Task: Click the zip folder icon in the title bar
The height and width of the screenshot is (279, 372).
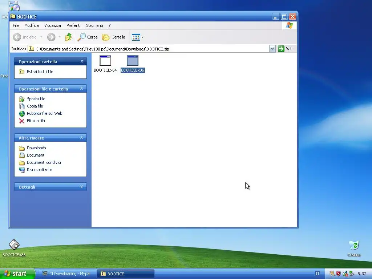Action: [x=13, y=16]
